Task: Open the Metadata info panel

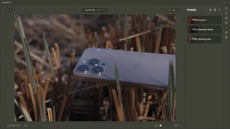Action: pyautogui.click(x=226, y=9)
